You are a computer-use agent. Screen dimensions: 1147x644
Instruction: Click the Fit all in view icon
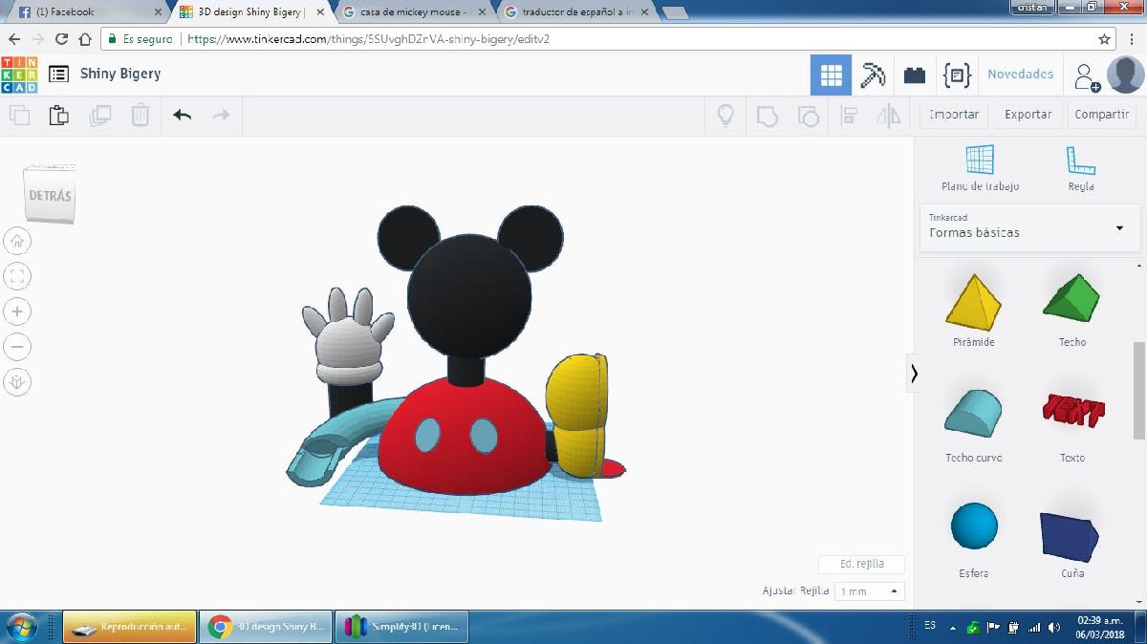coord(18,276)
